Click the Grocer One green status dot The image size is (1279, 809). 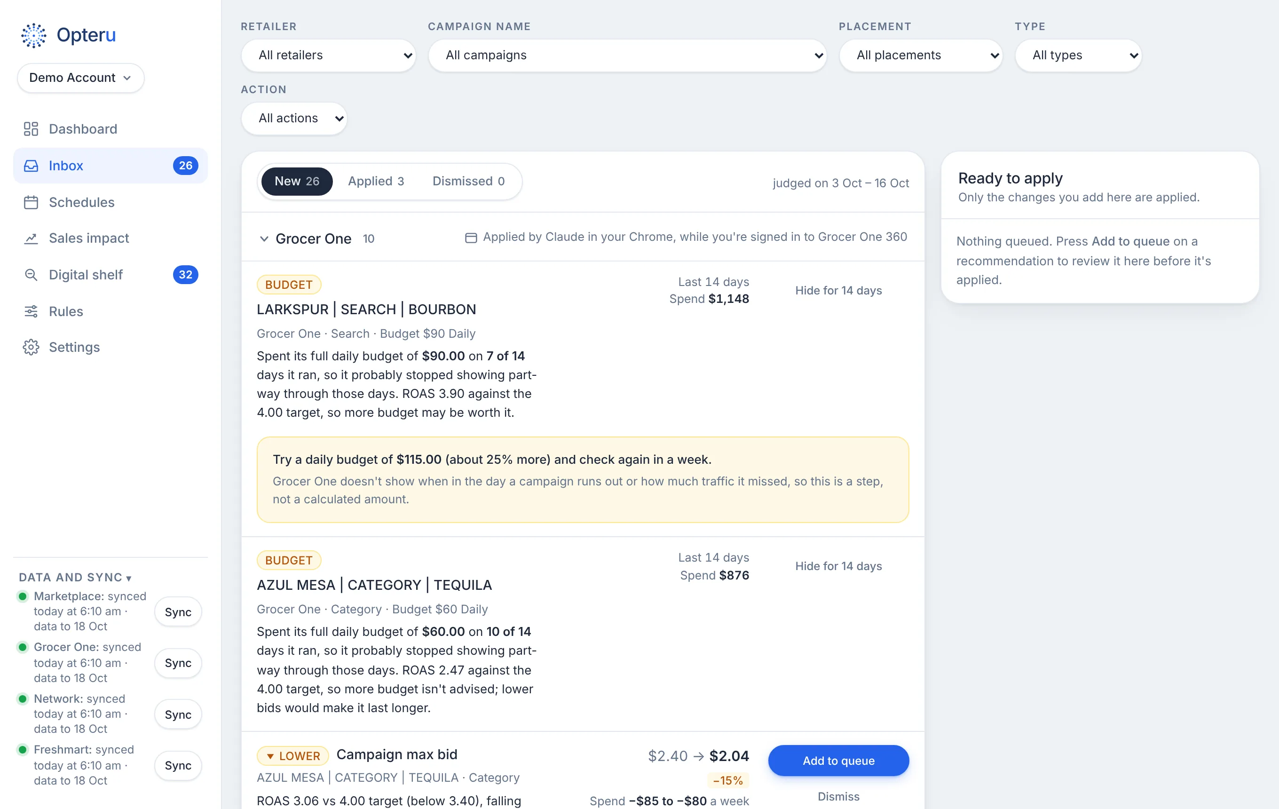click(22, 647)
